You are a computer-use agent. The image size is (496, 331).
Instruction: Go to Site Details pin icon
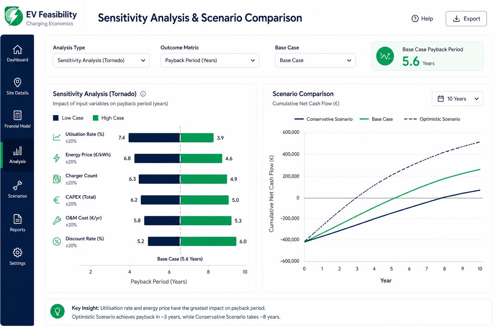(17, 82)
